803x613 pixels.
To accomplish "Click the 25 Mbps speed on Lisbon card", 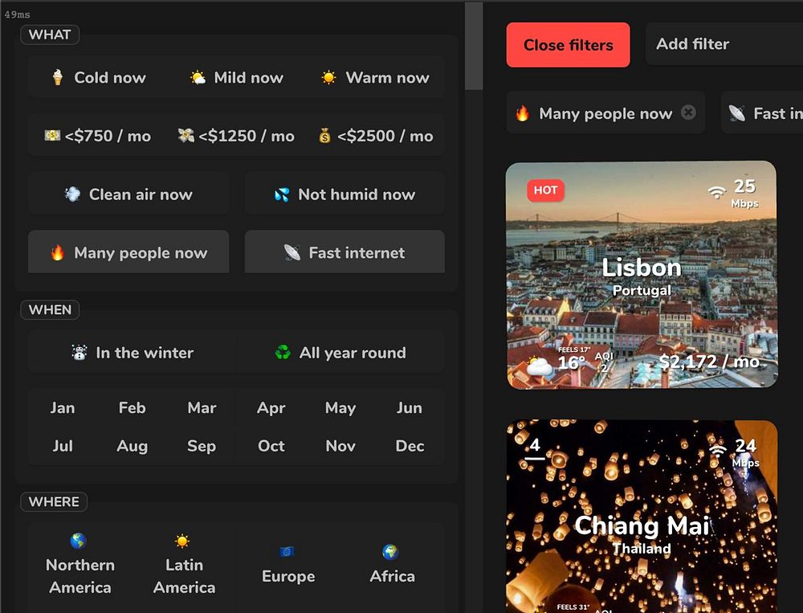I will [x=744, y=193].
